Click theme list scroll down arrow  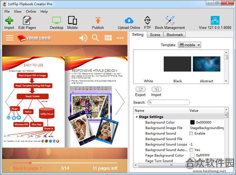[x=226, y=81]
